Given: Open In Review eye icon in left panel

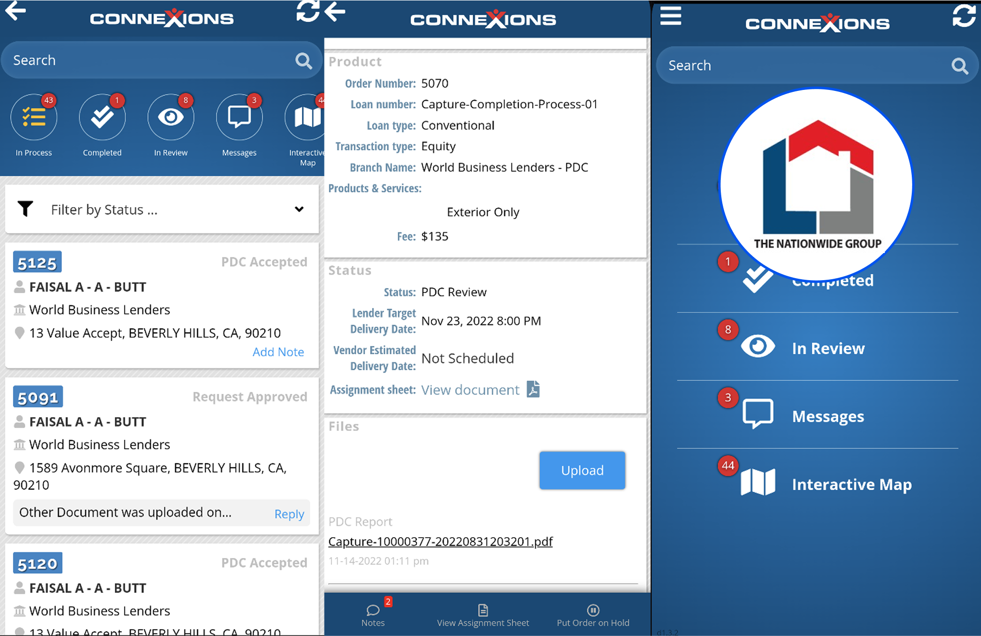Looking at the screenshot, I should (x=171, y=118).
